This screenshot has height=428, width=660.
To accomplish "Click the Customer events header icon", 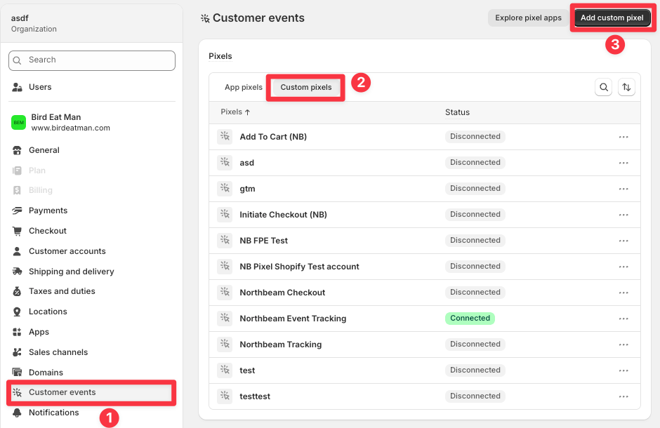I will [205, 18].
